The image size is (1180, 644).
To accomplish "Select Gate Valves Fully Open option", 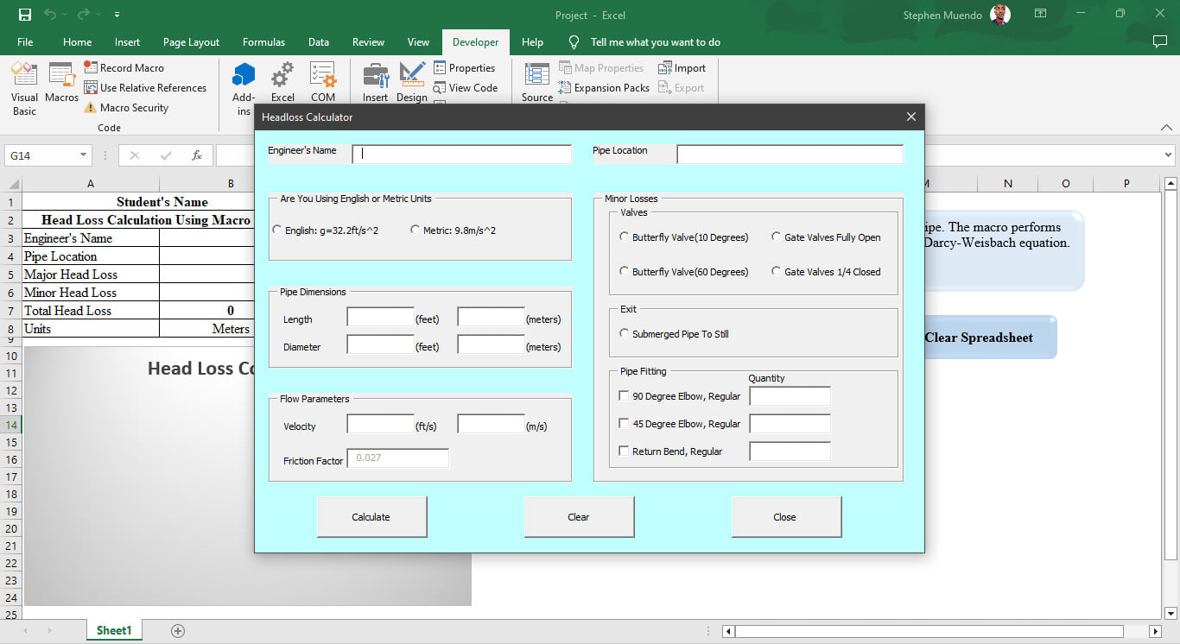I will [x=777, y=237].
